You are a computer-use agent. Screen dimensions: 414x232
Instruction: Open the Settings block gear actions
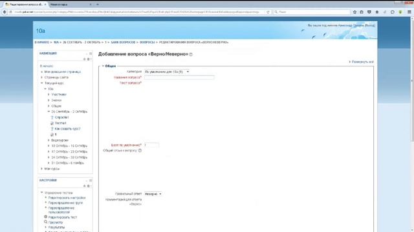click(89, 186)
